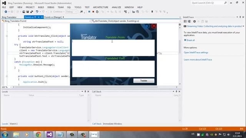Collapse the button1_Click method outline

(7, 76)
